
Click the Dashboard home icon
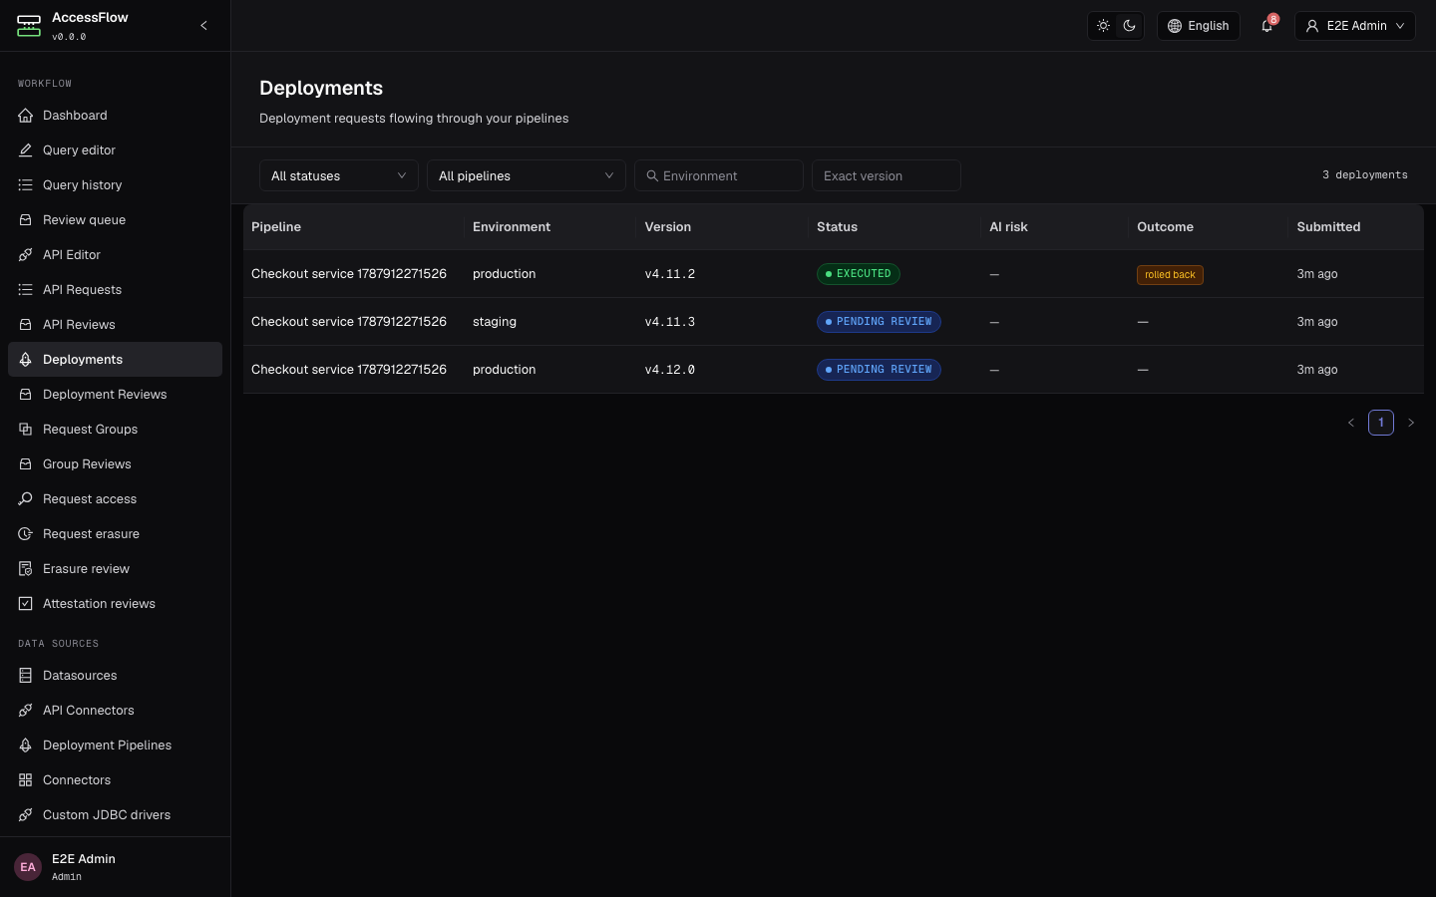(x=26, y=116)
